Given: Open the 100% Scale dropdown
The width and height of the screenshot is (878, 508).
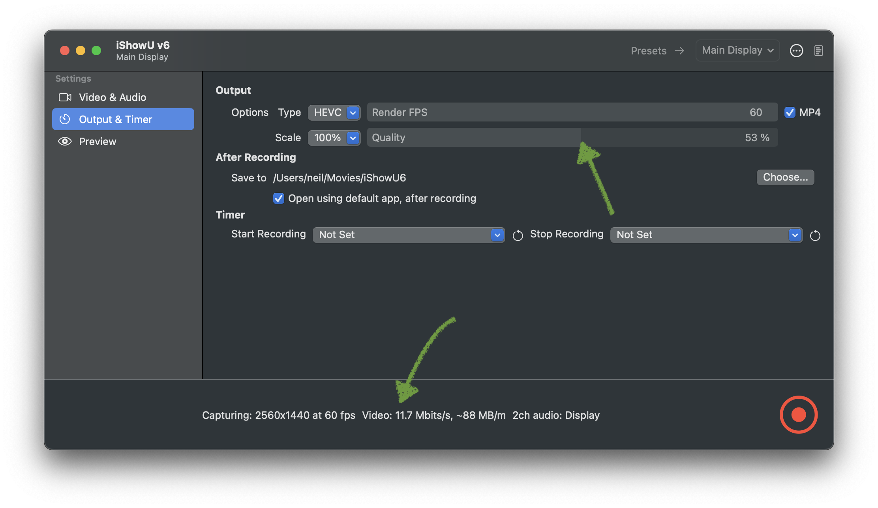Looking at the screenshot, I should (334, 138).
